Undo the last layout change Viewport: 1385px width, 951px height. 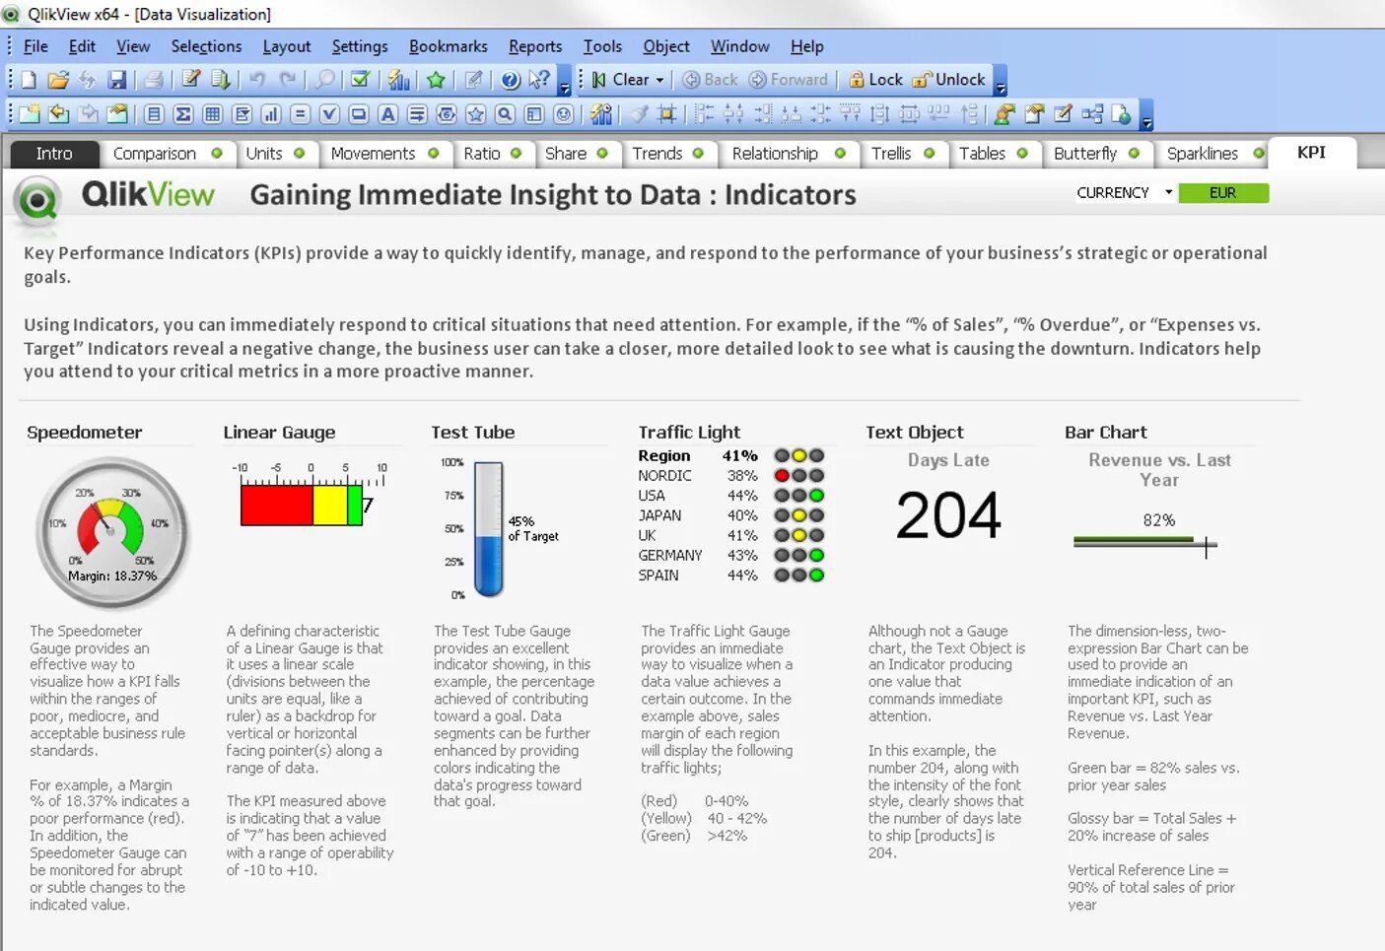(257, 80)
